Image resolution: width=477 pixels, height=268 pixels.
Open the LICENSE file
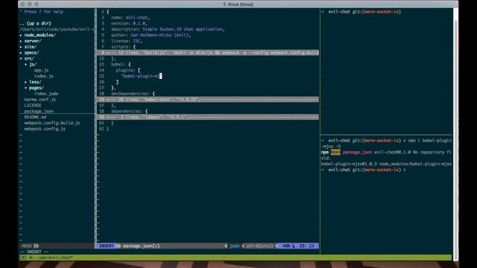(x=33, y=106)
